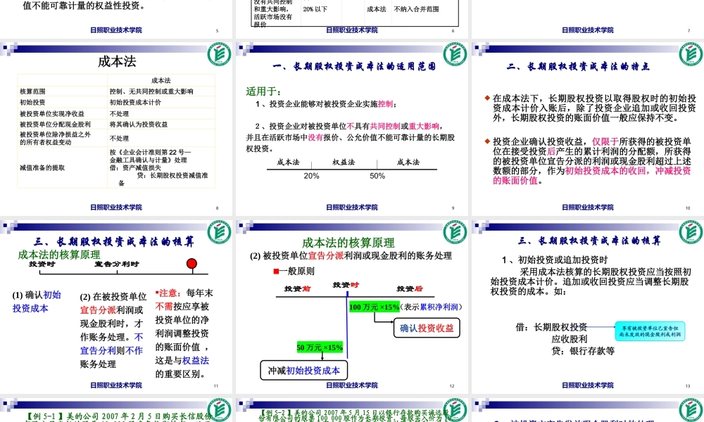This screenshot has width=704, height=422.
Task: Click the red circle marker on slide 11 timeline
Action: (191, 264)
